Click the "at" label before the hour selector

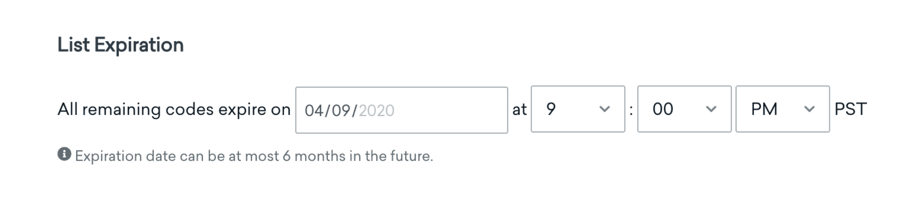(x=519, y=110)
